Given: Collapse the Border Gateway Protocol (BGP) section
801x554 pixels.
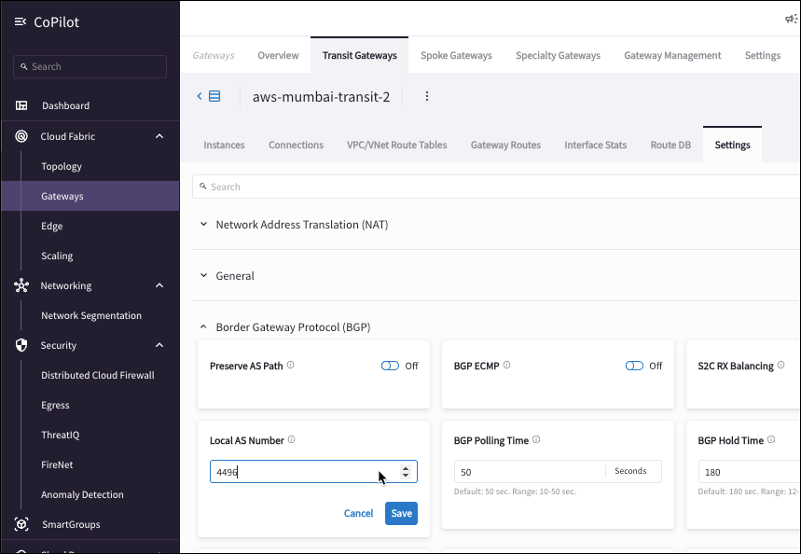Looking at the screenshot, I should coord(204,327).
